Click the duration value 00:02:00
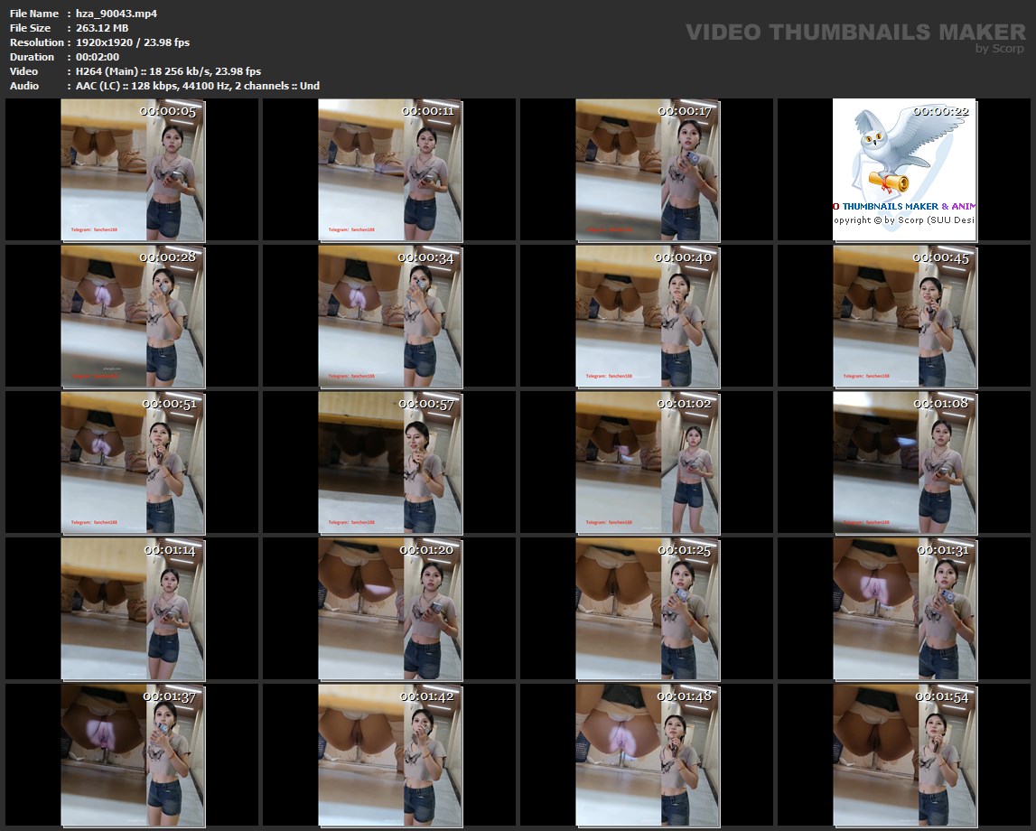This screenshot has height=831, width=1036. (98, 57)
